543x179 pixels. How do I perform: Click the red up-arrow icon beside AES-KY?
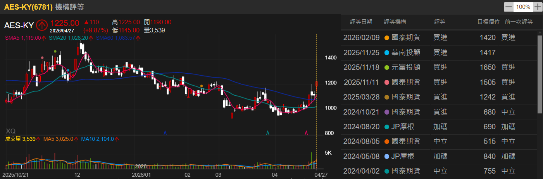pos(42,25)
